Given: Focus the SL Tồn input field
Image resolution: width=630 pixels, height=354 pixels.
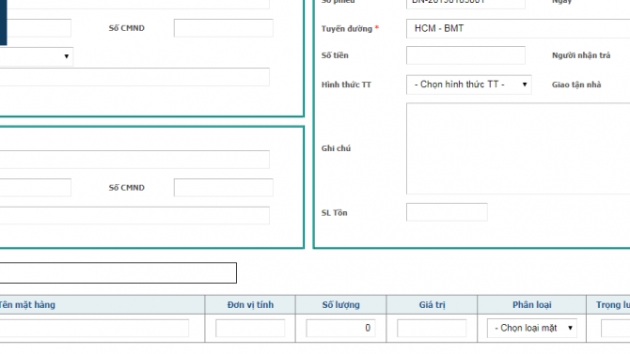Looking at the screenshot, I should (x=447, y=212).
